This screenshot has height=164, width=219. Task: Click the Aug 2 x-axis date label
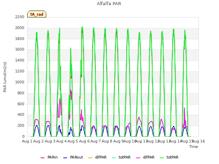coord(39,141)
